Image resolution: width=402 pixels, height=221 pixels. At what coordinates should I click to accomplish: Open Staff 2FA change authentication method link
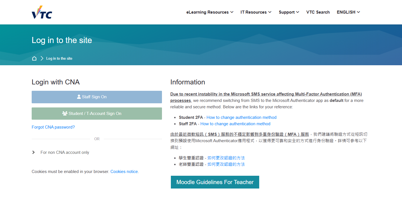[x=235, y=124]
